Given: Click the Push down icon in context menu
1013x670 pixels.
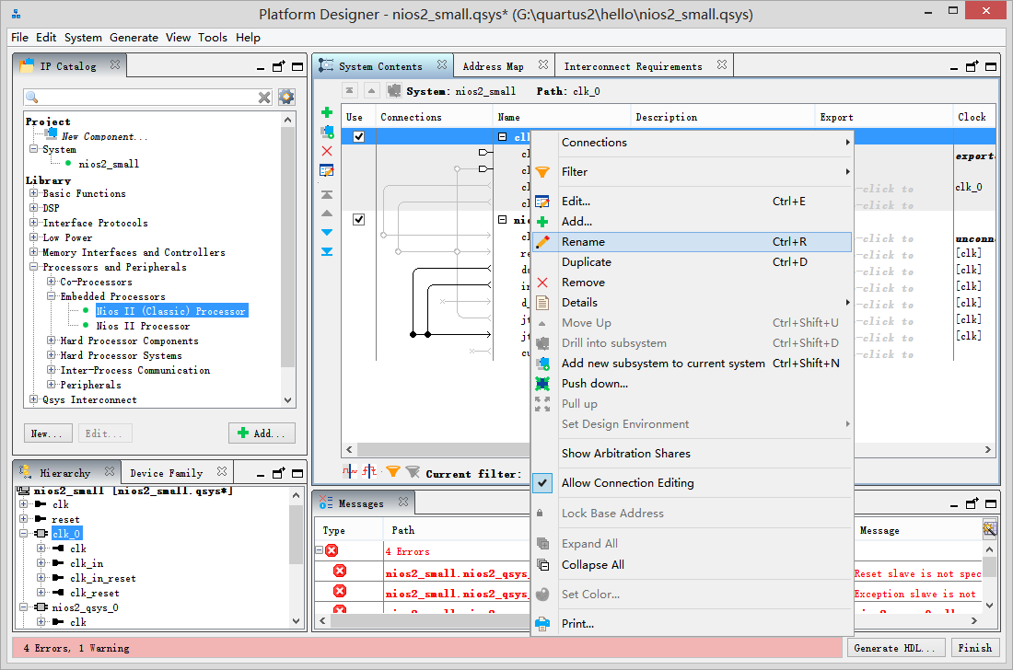Looking at the screenshot, I should coord(542,384).
